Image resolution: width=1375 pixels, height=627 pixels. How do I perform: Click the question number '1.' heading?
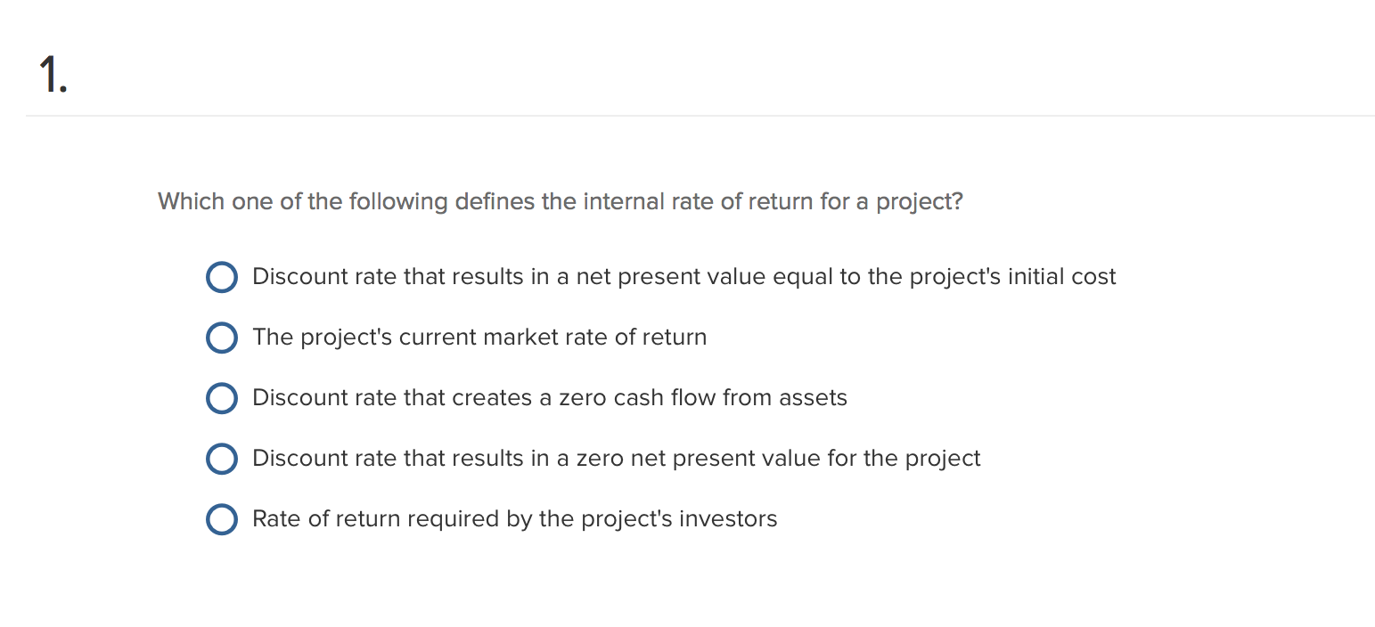click(x=53, y=75)
